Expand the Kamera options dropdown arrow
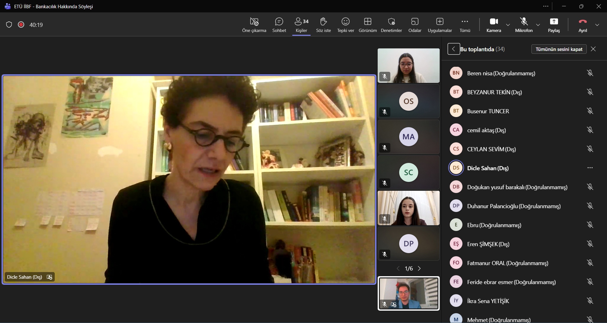The width and height of the screenshot is (607, 323). click(x=508, y=25)
